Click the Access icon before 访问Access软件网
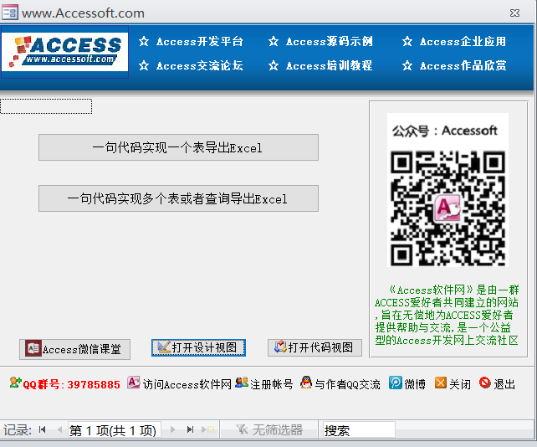This screenshot has height=447, width=537. coord(134,383)
